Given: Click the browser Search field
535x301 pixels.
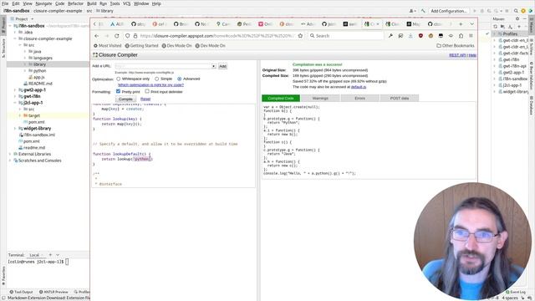Looking at the screenshot, I should [x=345, y=36].
